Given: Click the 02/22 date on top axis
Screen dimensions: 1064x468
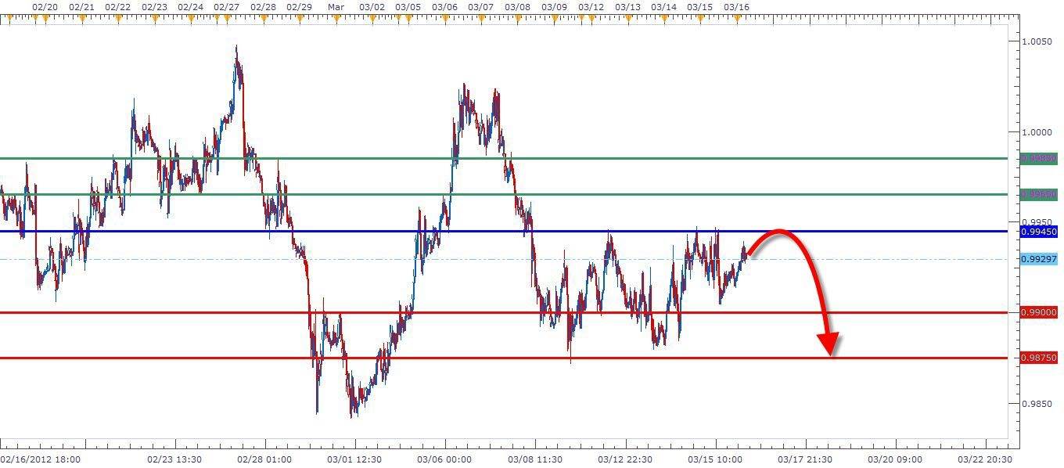Looking at the screenshot, I should click(117, 6).
